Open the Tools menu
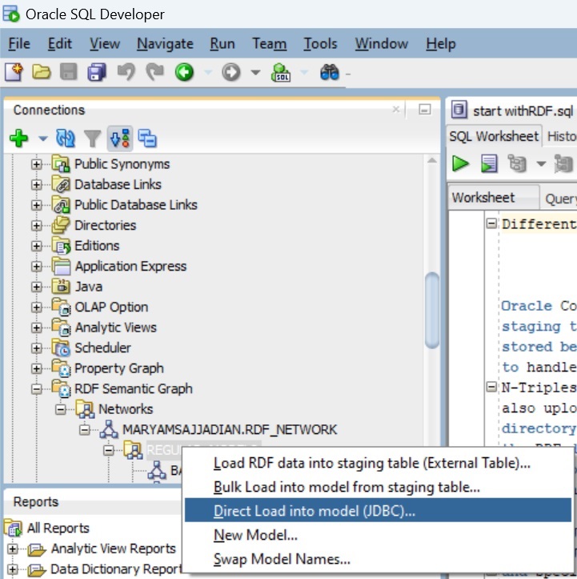The width and height of the screenshot is (577, 579). pyautogui.click(x=320, y=43)
